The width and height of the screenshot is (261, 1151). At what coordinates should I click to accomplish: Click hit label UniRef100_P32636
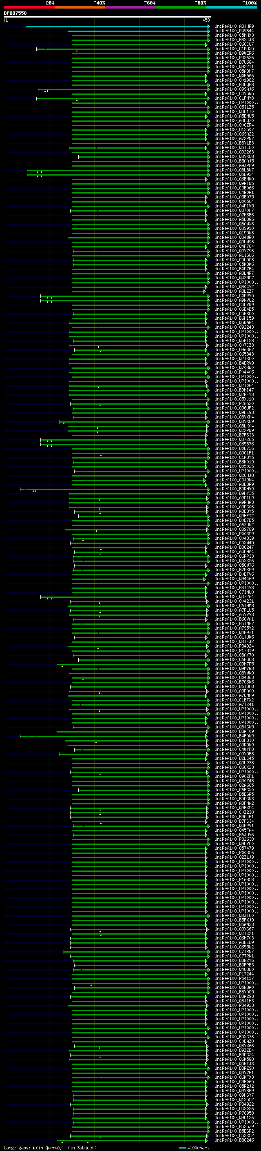coord(234,58)
